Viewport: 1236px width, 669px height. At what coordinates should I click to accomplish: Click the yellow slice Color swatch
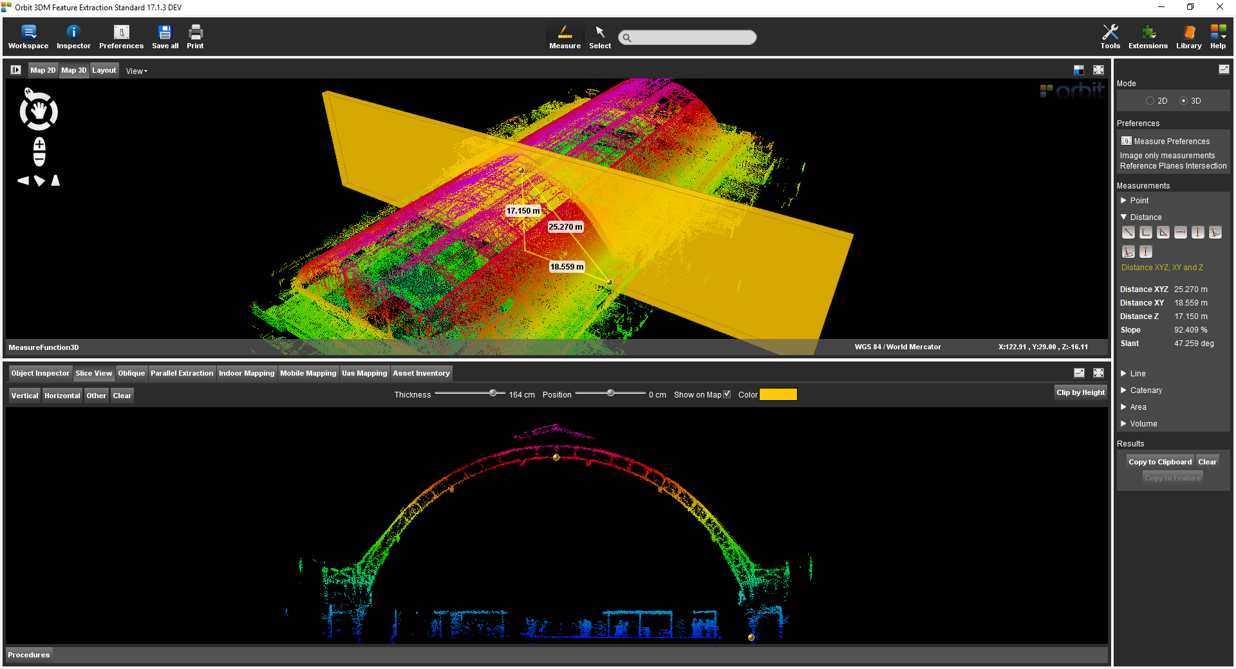778,394
